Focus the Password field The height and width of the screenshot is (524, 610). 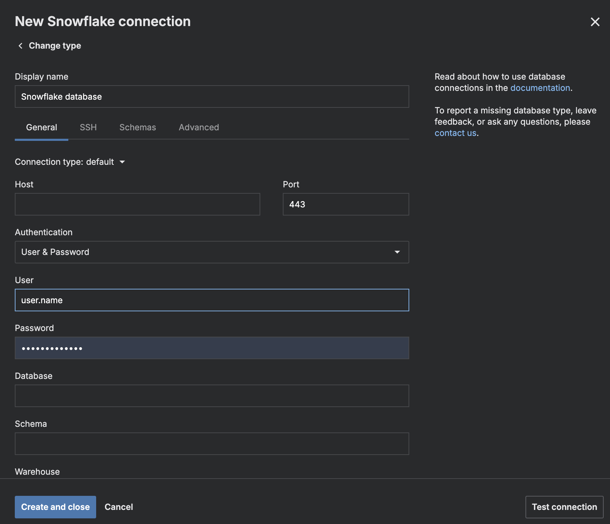click(211, 348)
